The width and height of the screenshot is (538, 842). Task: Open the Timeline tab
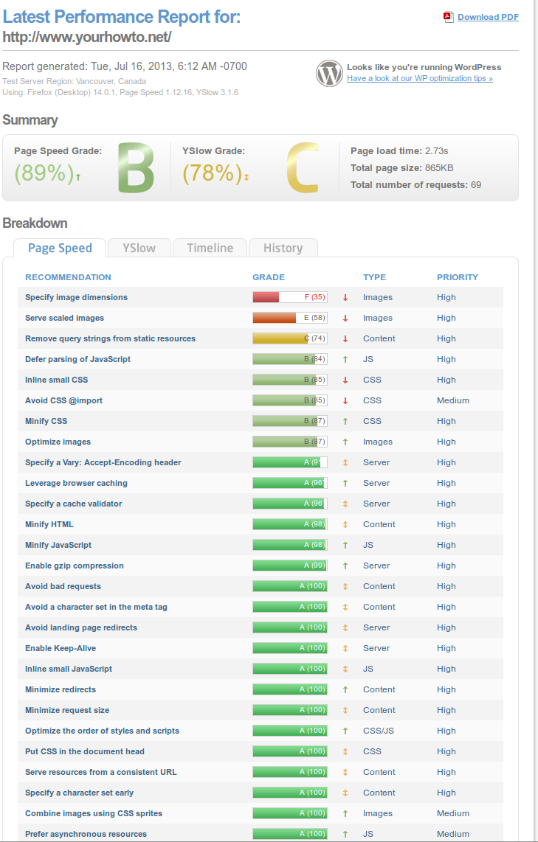click(210, 248)
